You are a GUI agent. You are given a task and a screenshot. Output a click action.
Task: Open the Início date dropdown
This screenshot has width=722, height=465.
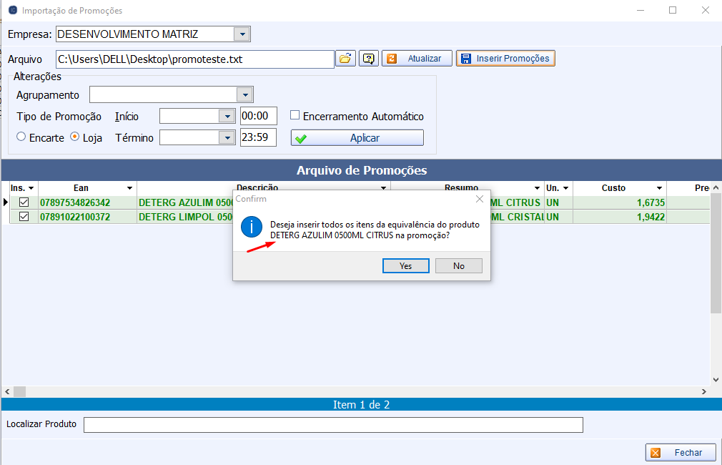pyautogui.click(x=227, y=117)
